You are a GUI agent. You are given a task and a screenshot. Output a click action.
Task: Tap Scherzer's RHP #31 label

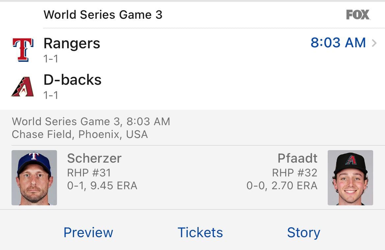[x=89, y=173]
